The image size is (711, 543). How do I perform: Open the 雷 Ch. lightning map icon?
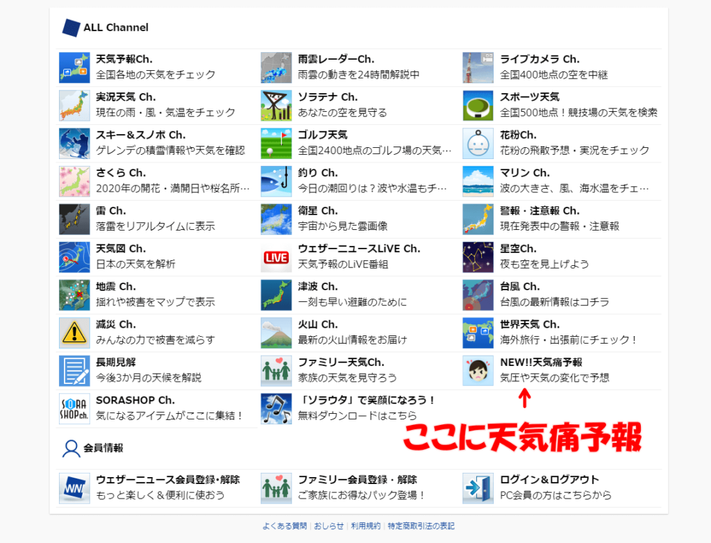pyautogui.click(x=74, y=219)
